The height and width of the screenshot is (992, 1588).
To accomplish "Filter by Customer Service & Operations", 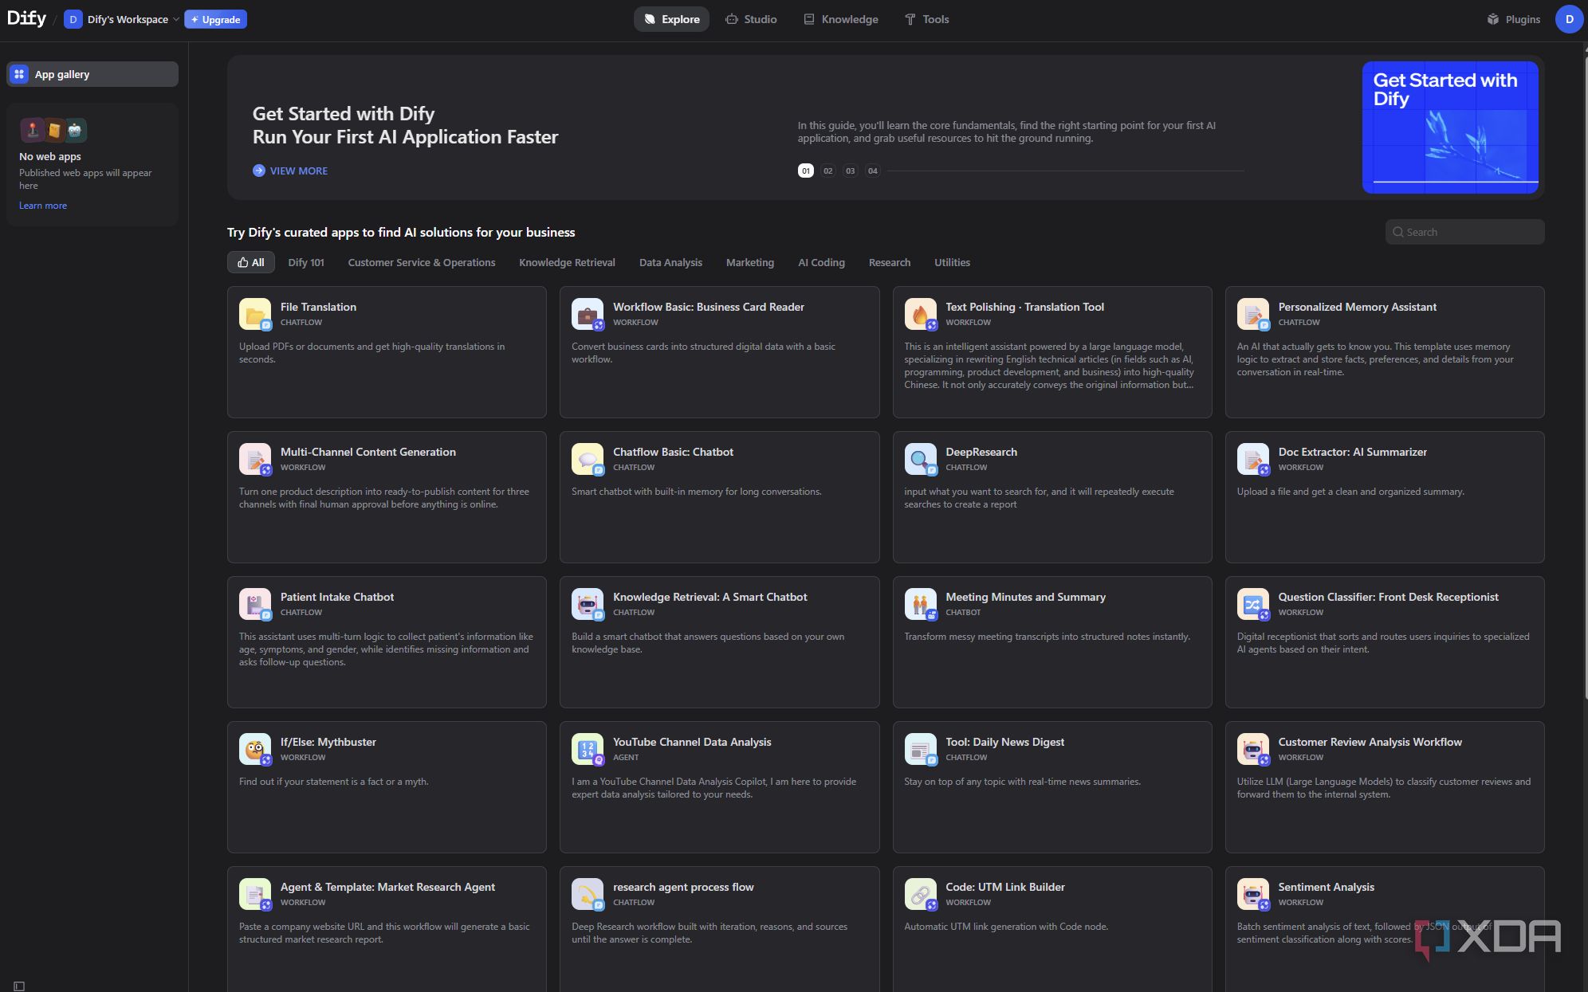I will click(x=421, y=262).
